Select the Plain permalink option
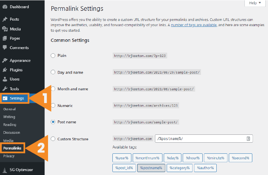 pos(53,56)
